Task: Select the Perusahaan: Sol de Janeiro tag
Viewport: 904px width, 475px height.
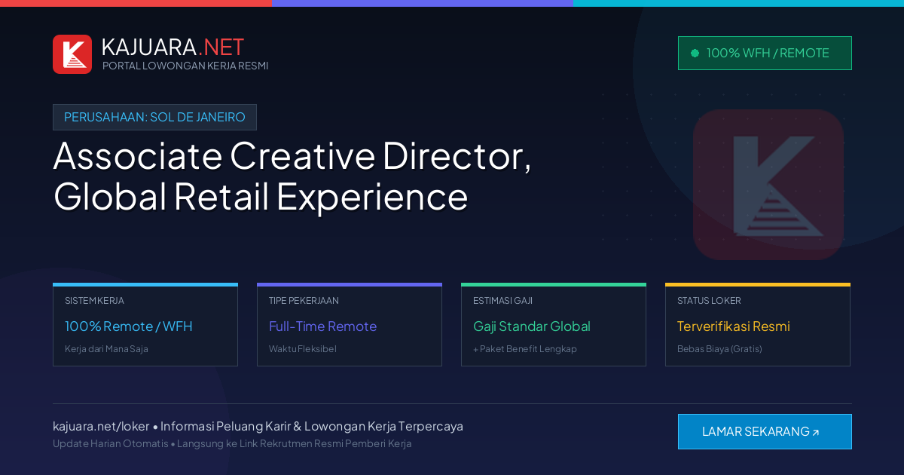Action: click(x=154, y=117)
